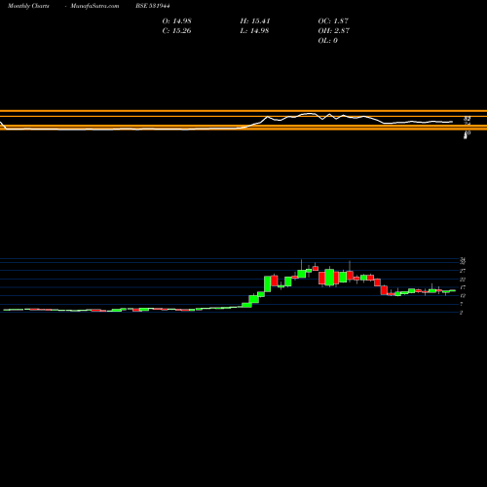Click the "17" price axis label

[463, 287]
